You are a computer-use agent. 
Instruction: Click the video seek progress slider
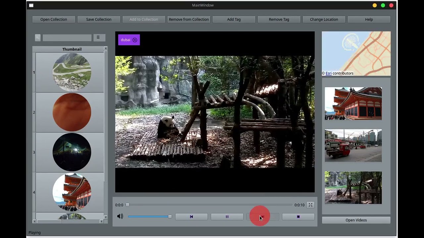(x=209, y=205)
